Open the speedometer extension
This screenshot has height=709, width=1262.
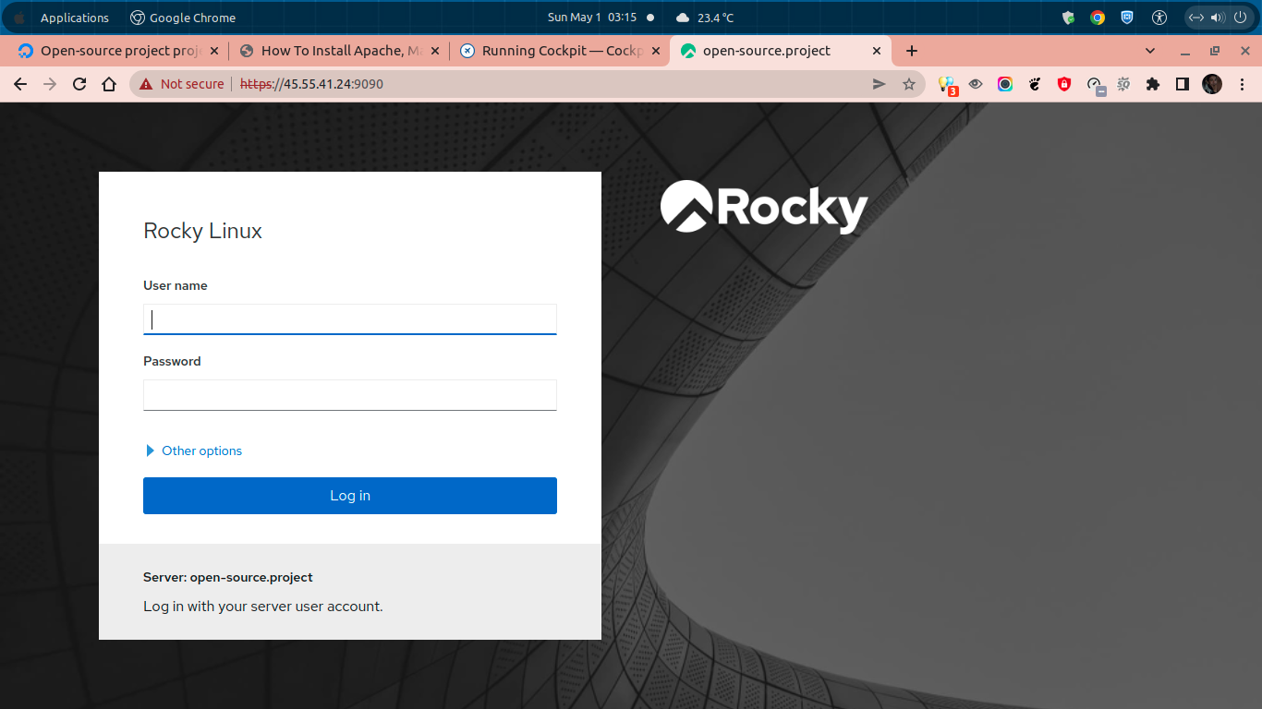1095,85
